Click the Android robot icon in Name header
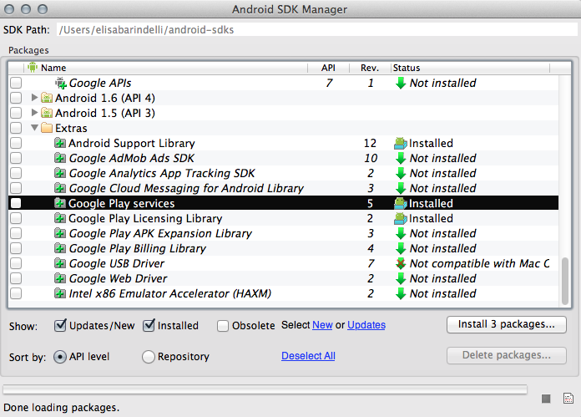 coord(33,67)
